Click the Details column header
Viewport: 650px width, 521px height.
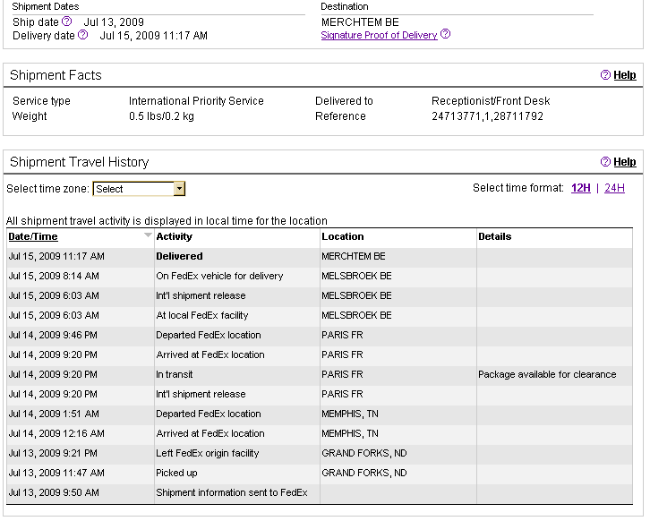[494, 236]
